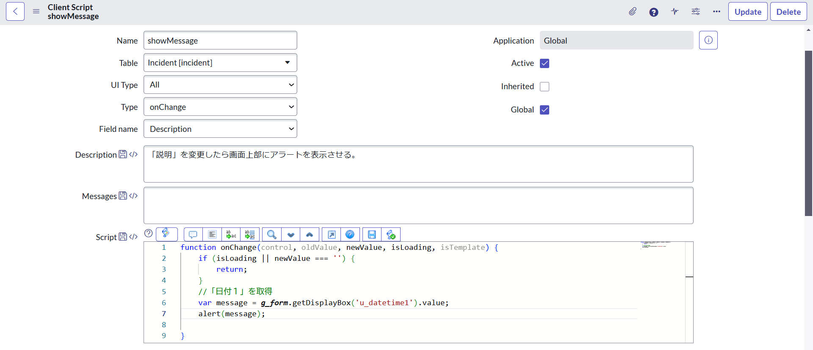Open the Field name Description dropdown
This screenshot has width=813, height=350.
(220, 129)
